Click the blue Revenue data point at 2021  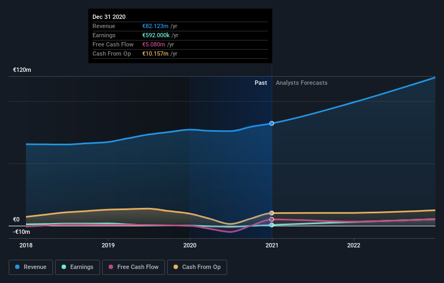(271, 123)
